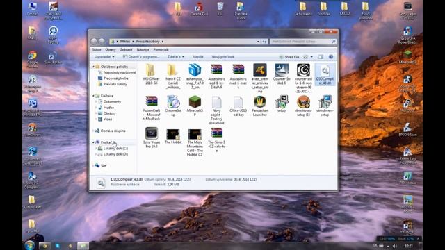The image size is (445, 250).
Task: Open Obrázky library in sidebar
Action: coord(106,113)
